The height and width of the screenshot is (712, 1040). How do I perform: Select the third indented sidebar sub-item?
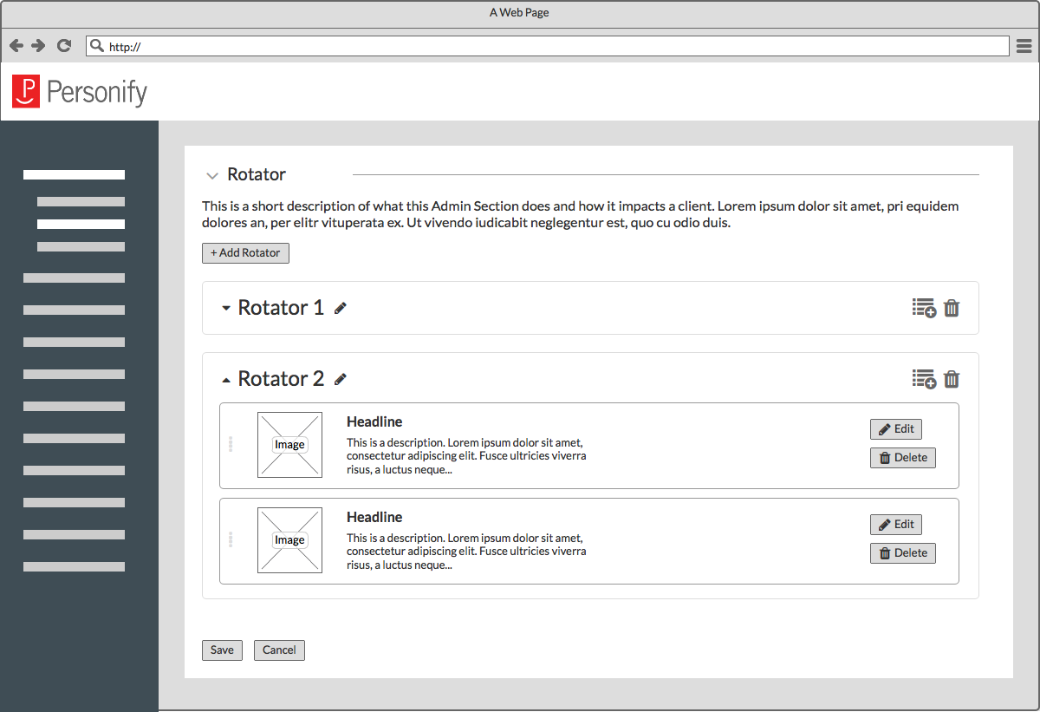pos(81,246)
